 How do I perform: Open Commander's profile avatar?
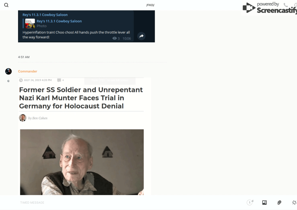(x=8, y=71)
